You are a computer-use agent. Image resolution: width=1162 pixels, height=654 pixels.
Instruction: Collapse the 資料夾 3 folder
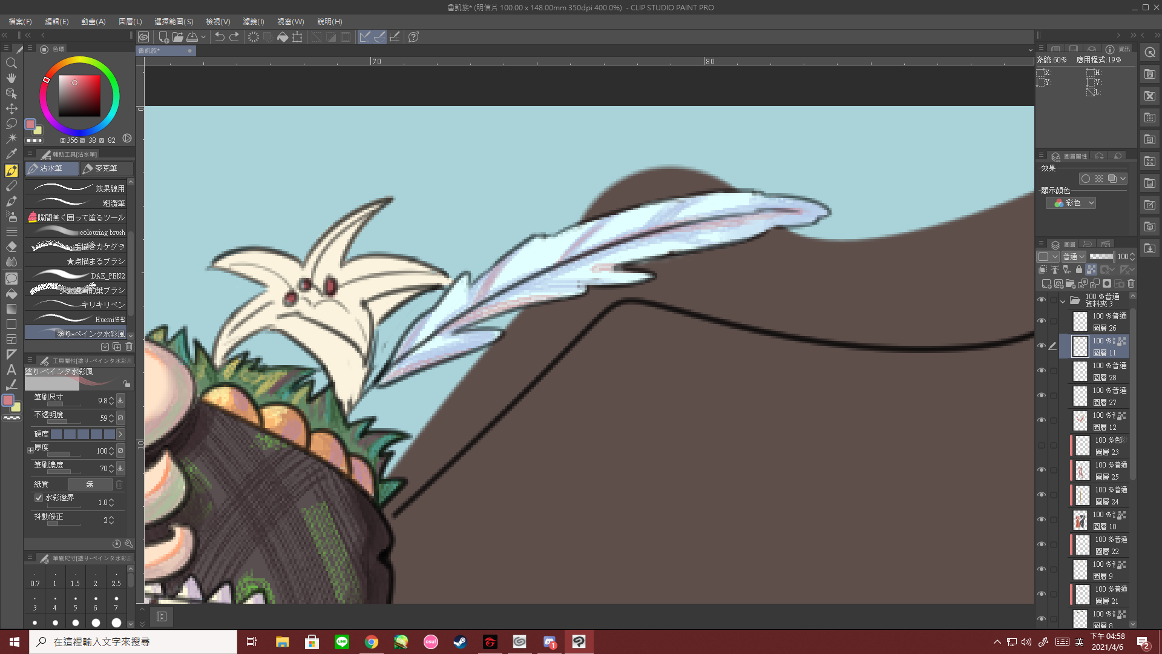point(1063,300)
